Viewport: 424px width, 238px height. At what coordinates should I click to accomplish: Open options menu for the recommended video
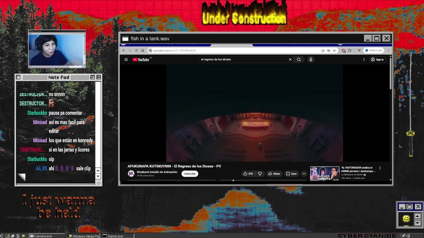380,168
